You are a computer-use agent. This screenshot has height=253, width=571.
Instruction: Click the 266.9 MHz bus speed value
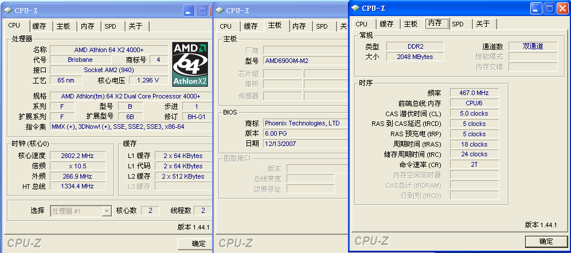(x=77, y=176)
